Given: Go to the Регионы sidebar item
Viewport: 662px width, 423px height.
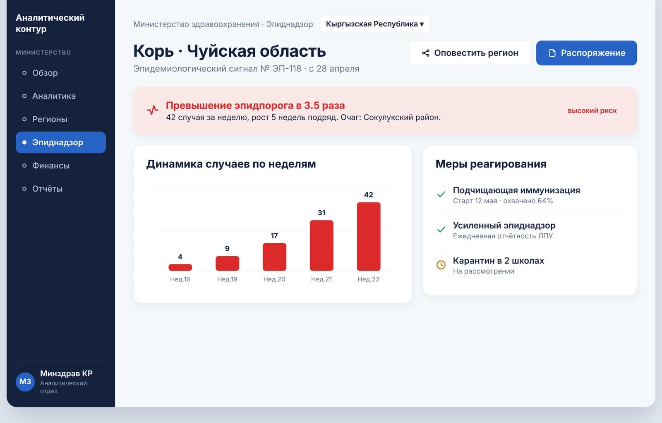Looking at the screenshot, I should click(x=61, y=119).
